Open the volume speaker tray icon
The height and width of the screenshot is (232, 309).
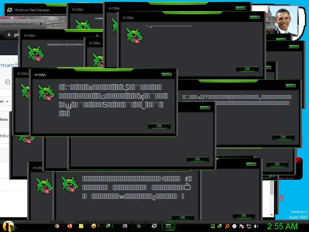(256, 226)
